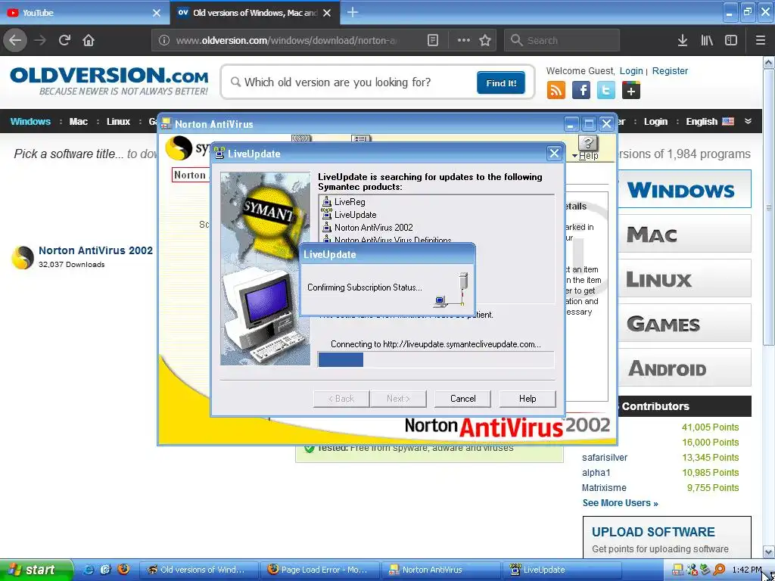Reload the current browser page
The height and width of the screenshot is (581, 775).
pos(64,40)
